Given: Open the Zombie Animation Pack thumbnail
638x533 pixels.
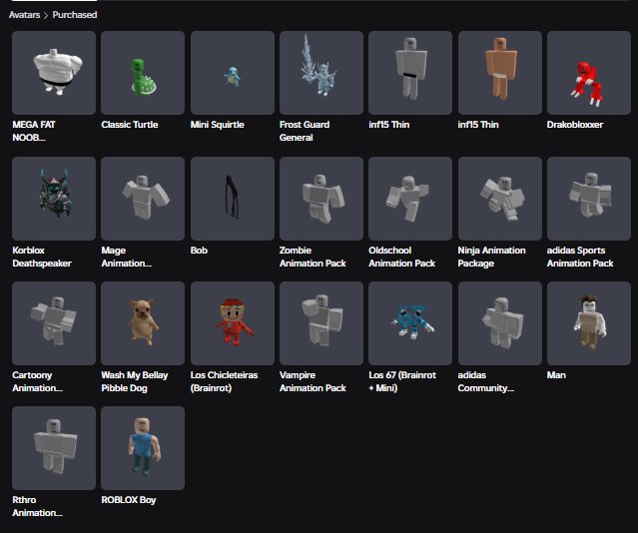Looking at the screenshot, I should (x=321, y=199).
